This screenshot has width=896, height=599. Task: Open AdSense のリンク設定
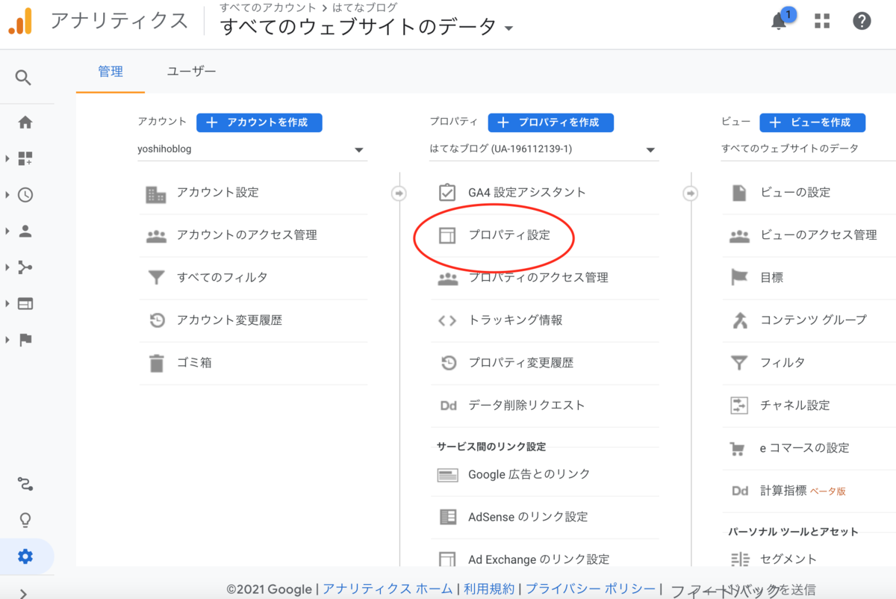pyautogui.click(x=528, y=517)
